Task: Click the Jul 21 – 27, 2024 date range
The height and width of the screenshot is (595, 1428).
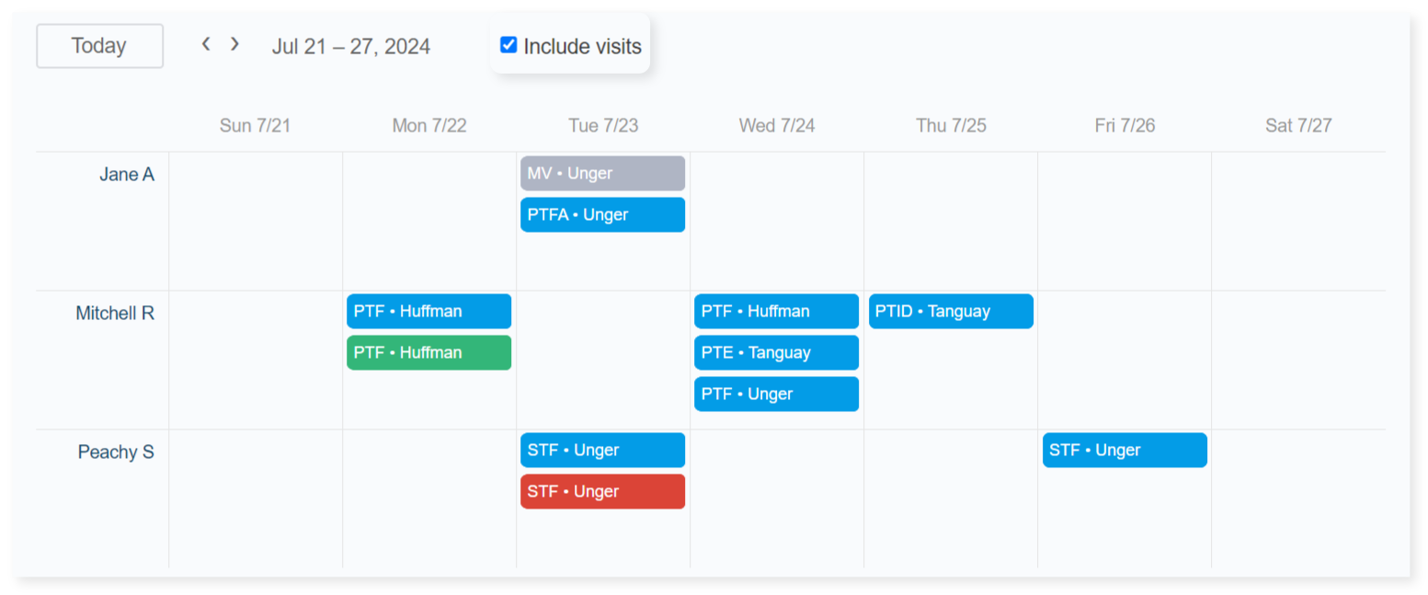Action: click(x=351, y=47)
